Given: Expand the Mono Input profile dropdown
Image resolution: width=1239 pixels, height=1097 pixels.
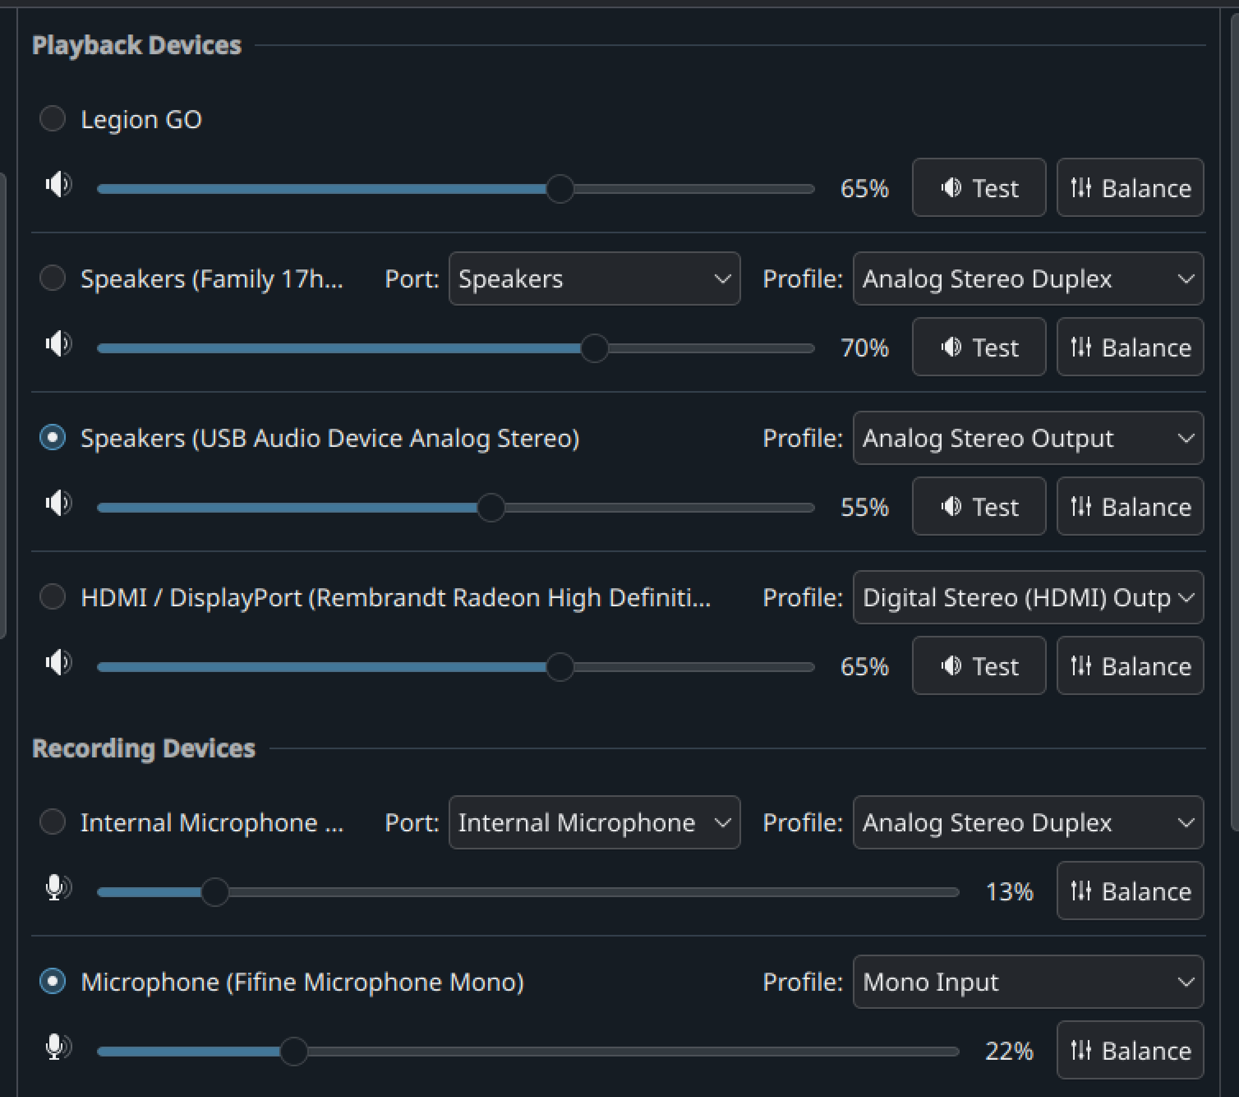Looking at the screenshot, I should point(1028,982).
